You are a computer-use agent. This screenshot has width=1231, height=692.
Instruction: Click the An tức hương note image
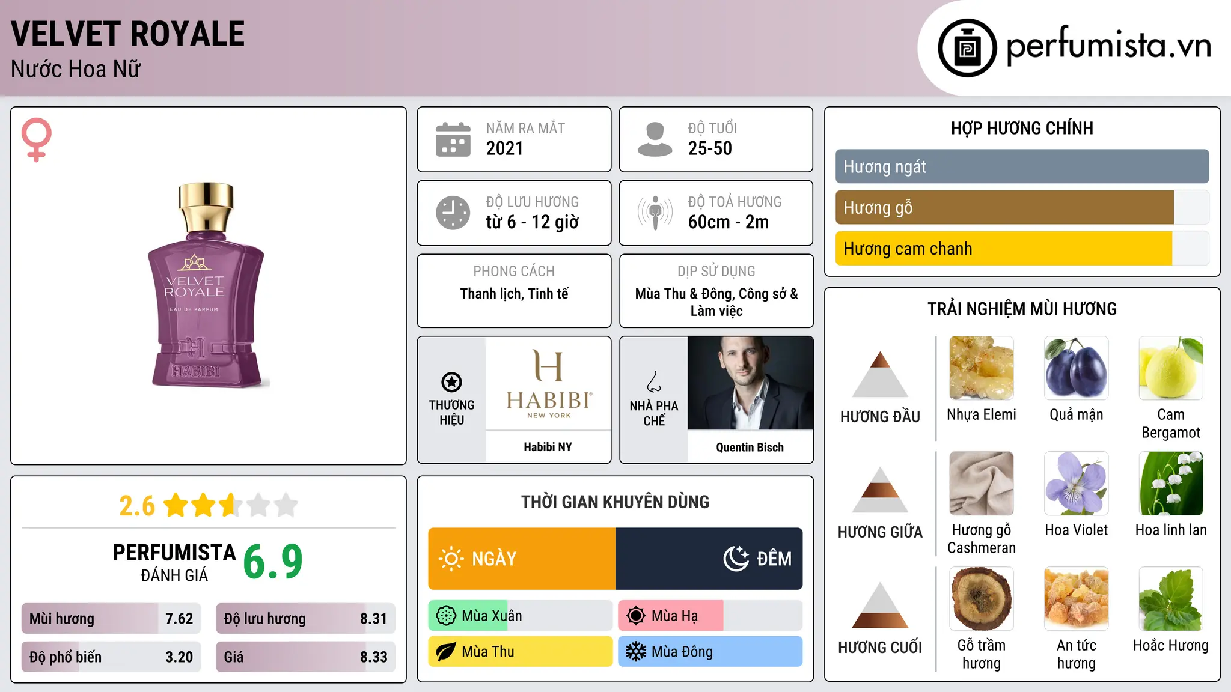pos(1076,599)
